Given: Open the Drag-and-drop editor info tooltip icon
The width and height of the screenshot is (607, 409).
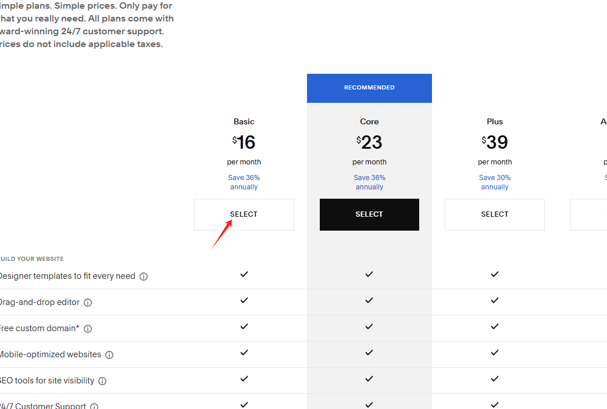Looking at the screenshot, I should pos(88,303).
